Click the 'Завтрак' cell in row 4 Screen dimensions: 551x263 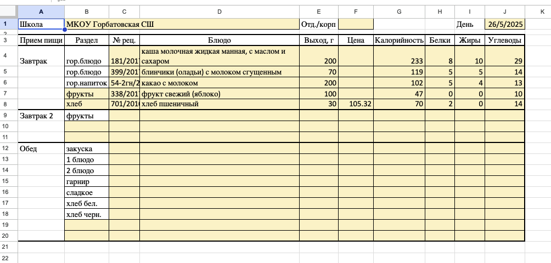41,56
